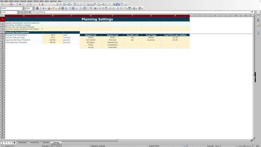Screen dimensions: 261x147
Task: Switch to the Route Plan sheet tab
Action: tap(35, 142)
